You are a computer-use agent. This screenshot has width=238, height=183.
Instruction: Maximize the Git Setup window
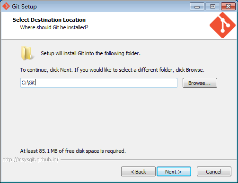click(212, 7)
